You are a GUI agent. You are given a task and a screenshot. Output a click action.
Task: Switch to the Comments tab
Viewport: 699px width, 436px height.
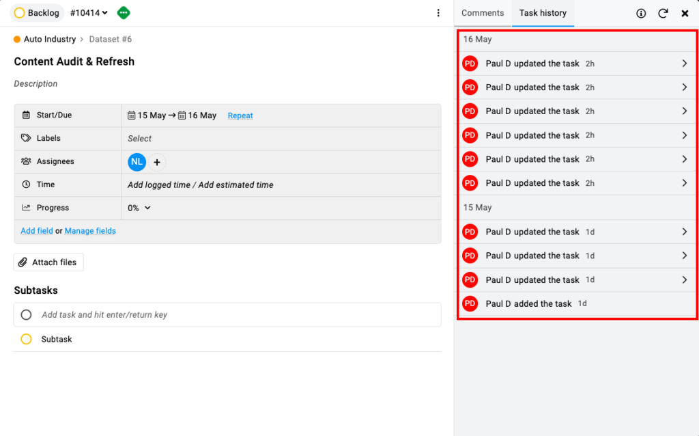click(x=483, y=13)
